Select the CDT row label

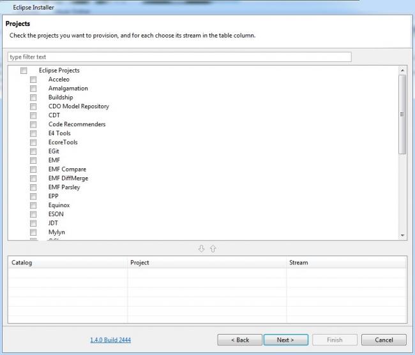pos(54,115)
